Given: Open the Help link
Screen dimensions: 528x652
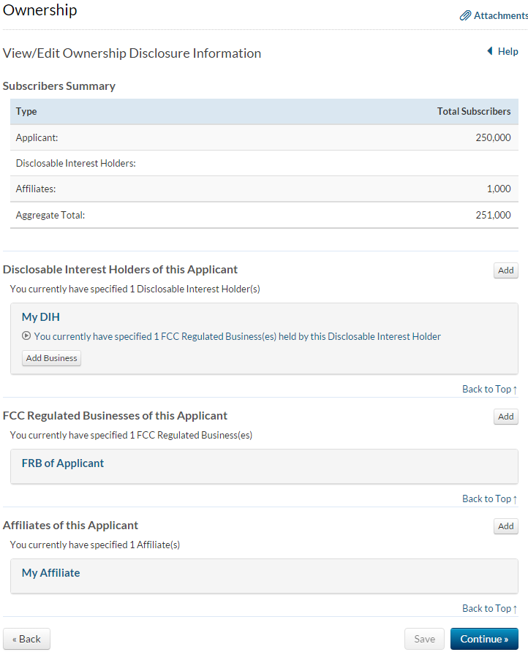Looking at the screenshot, I should tap(508, 51).
